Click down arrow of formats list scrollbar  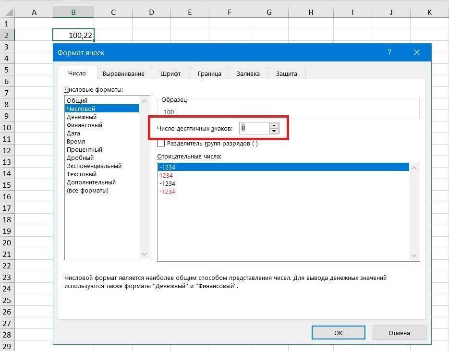tap(145, 254)
